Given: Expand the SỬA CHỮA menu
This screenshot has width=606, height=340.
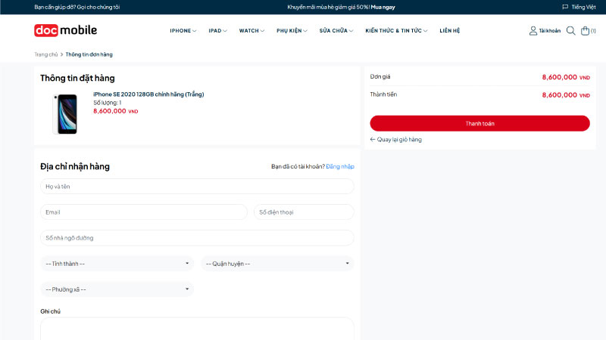Looking at the screenshot, I should [x=336, y=31].
